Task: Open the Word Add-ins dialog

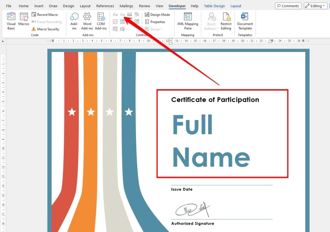Action: coord(87,21)
